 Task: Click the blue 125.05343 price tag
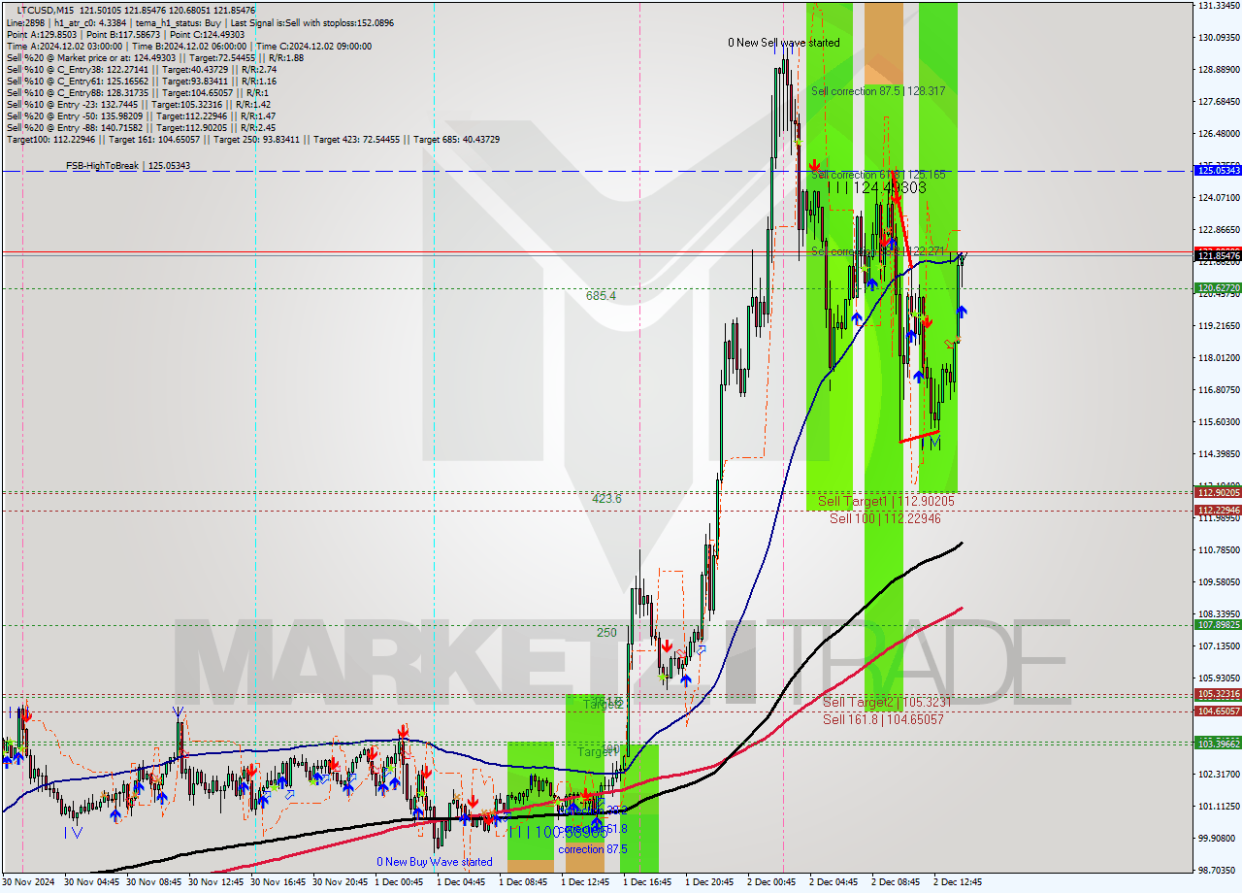click(x=1218, y=170)
